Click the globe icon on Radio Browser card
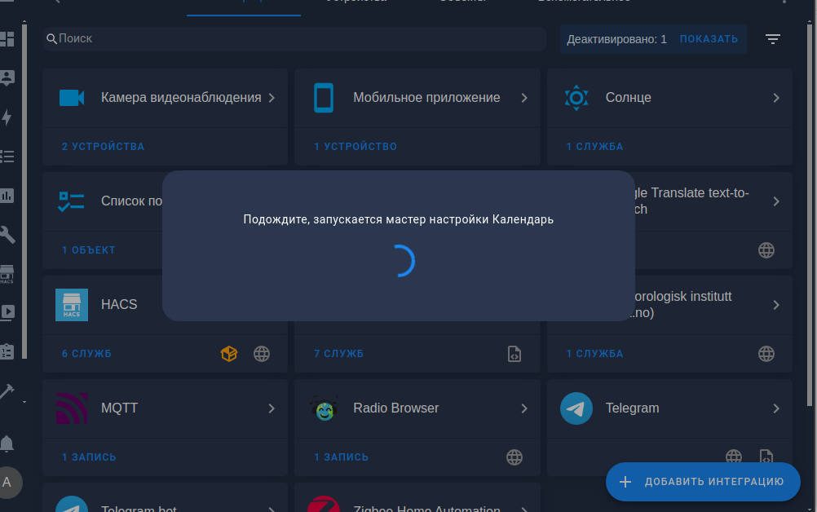817x512 pixels. [x=514, y=457]
